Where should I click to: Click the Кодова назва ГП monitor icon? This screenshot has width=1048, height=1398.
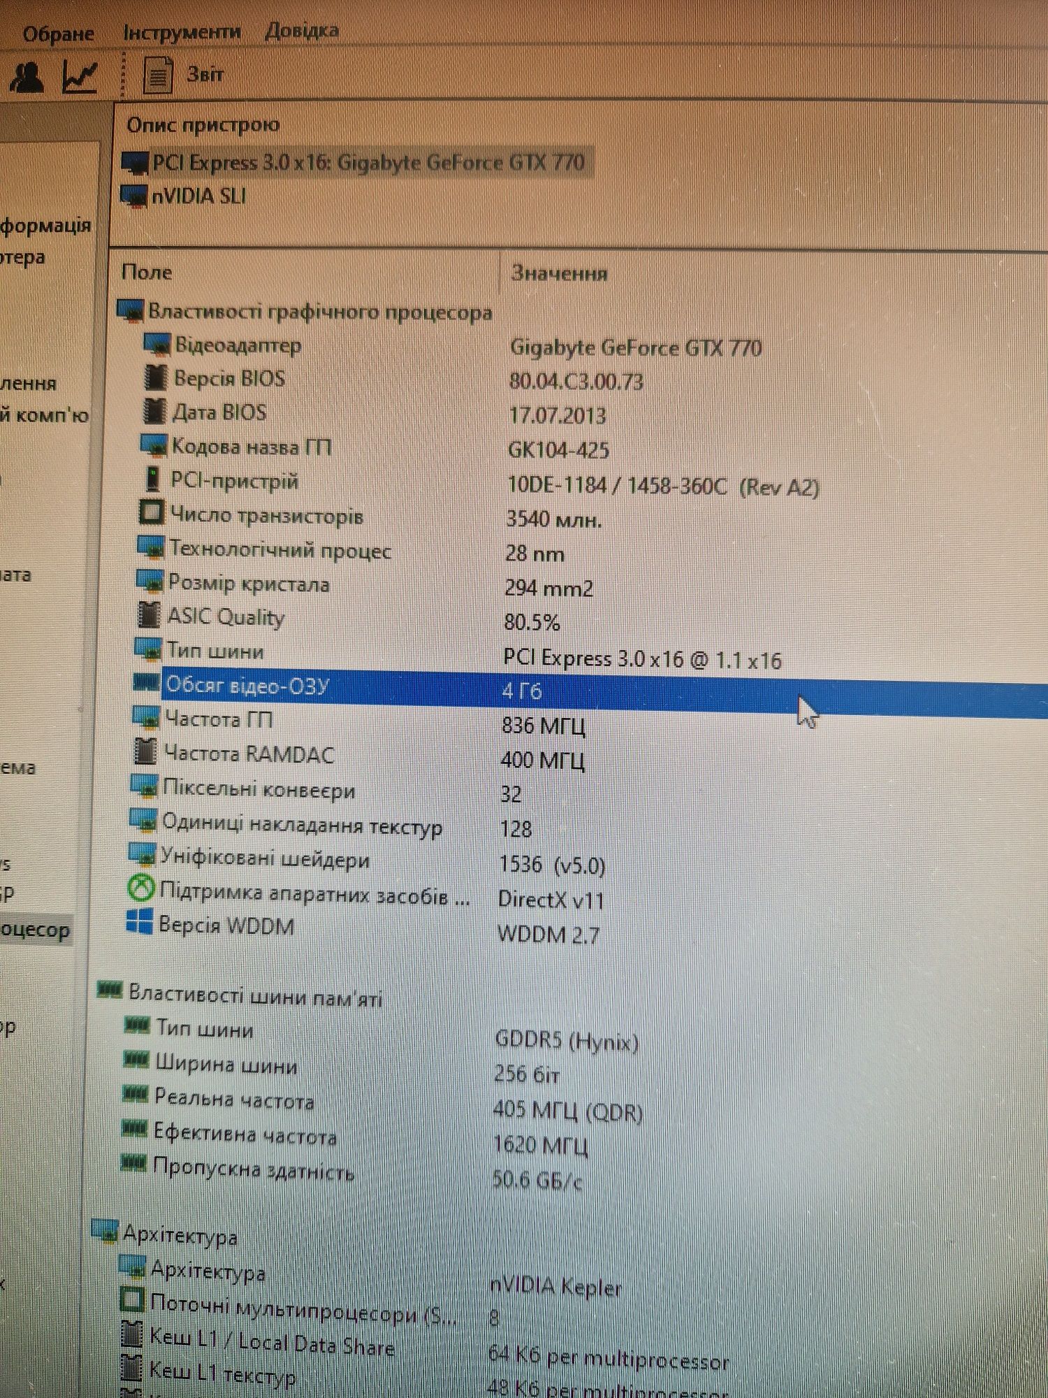[x=154, y=445]
